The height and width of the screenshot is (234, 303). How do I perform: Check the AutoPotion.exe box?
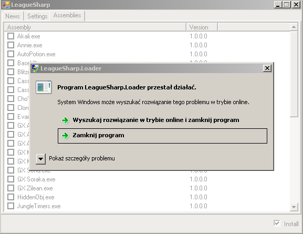[x=11, y=54]
